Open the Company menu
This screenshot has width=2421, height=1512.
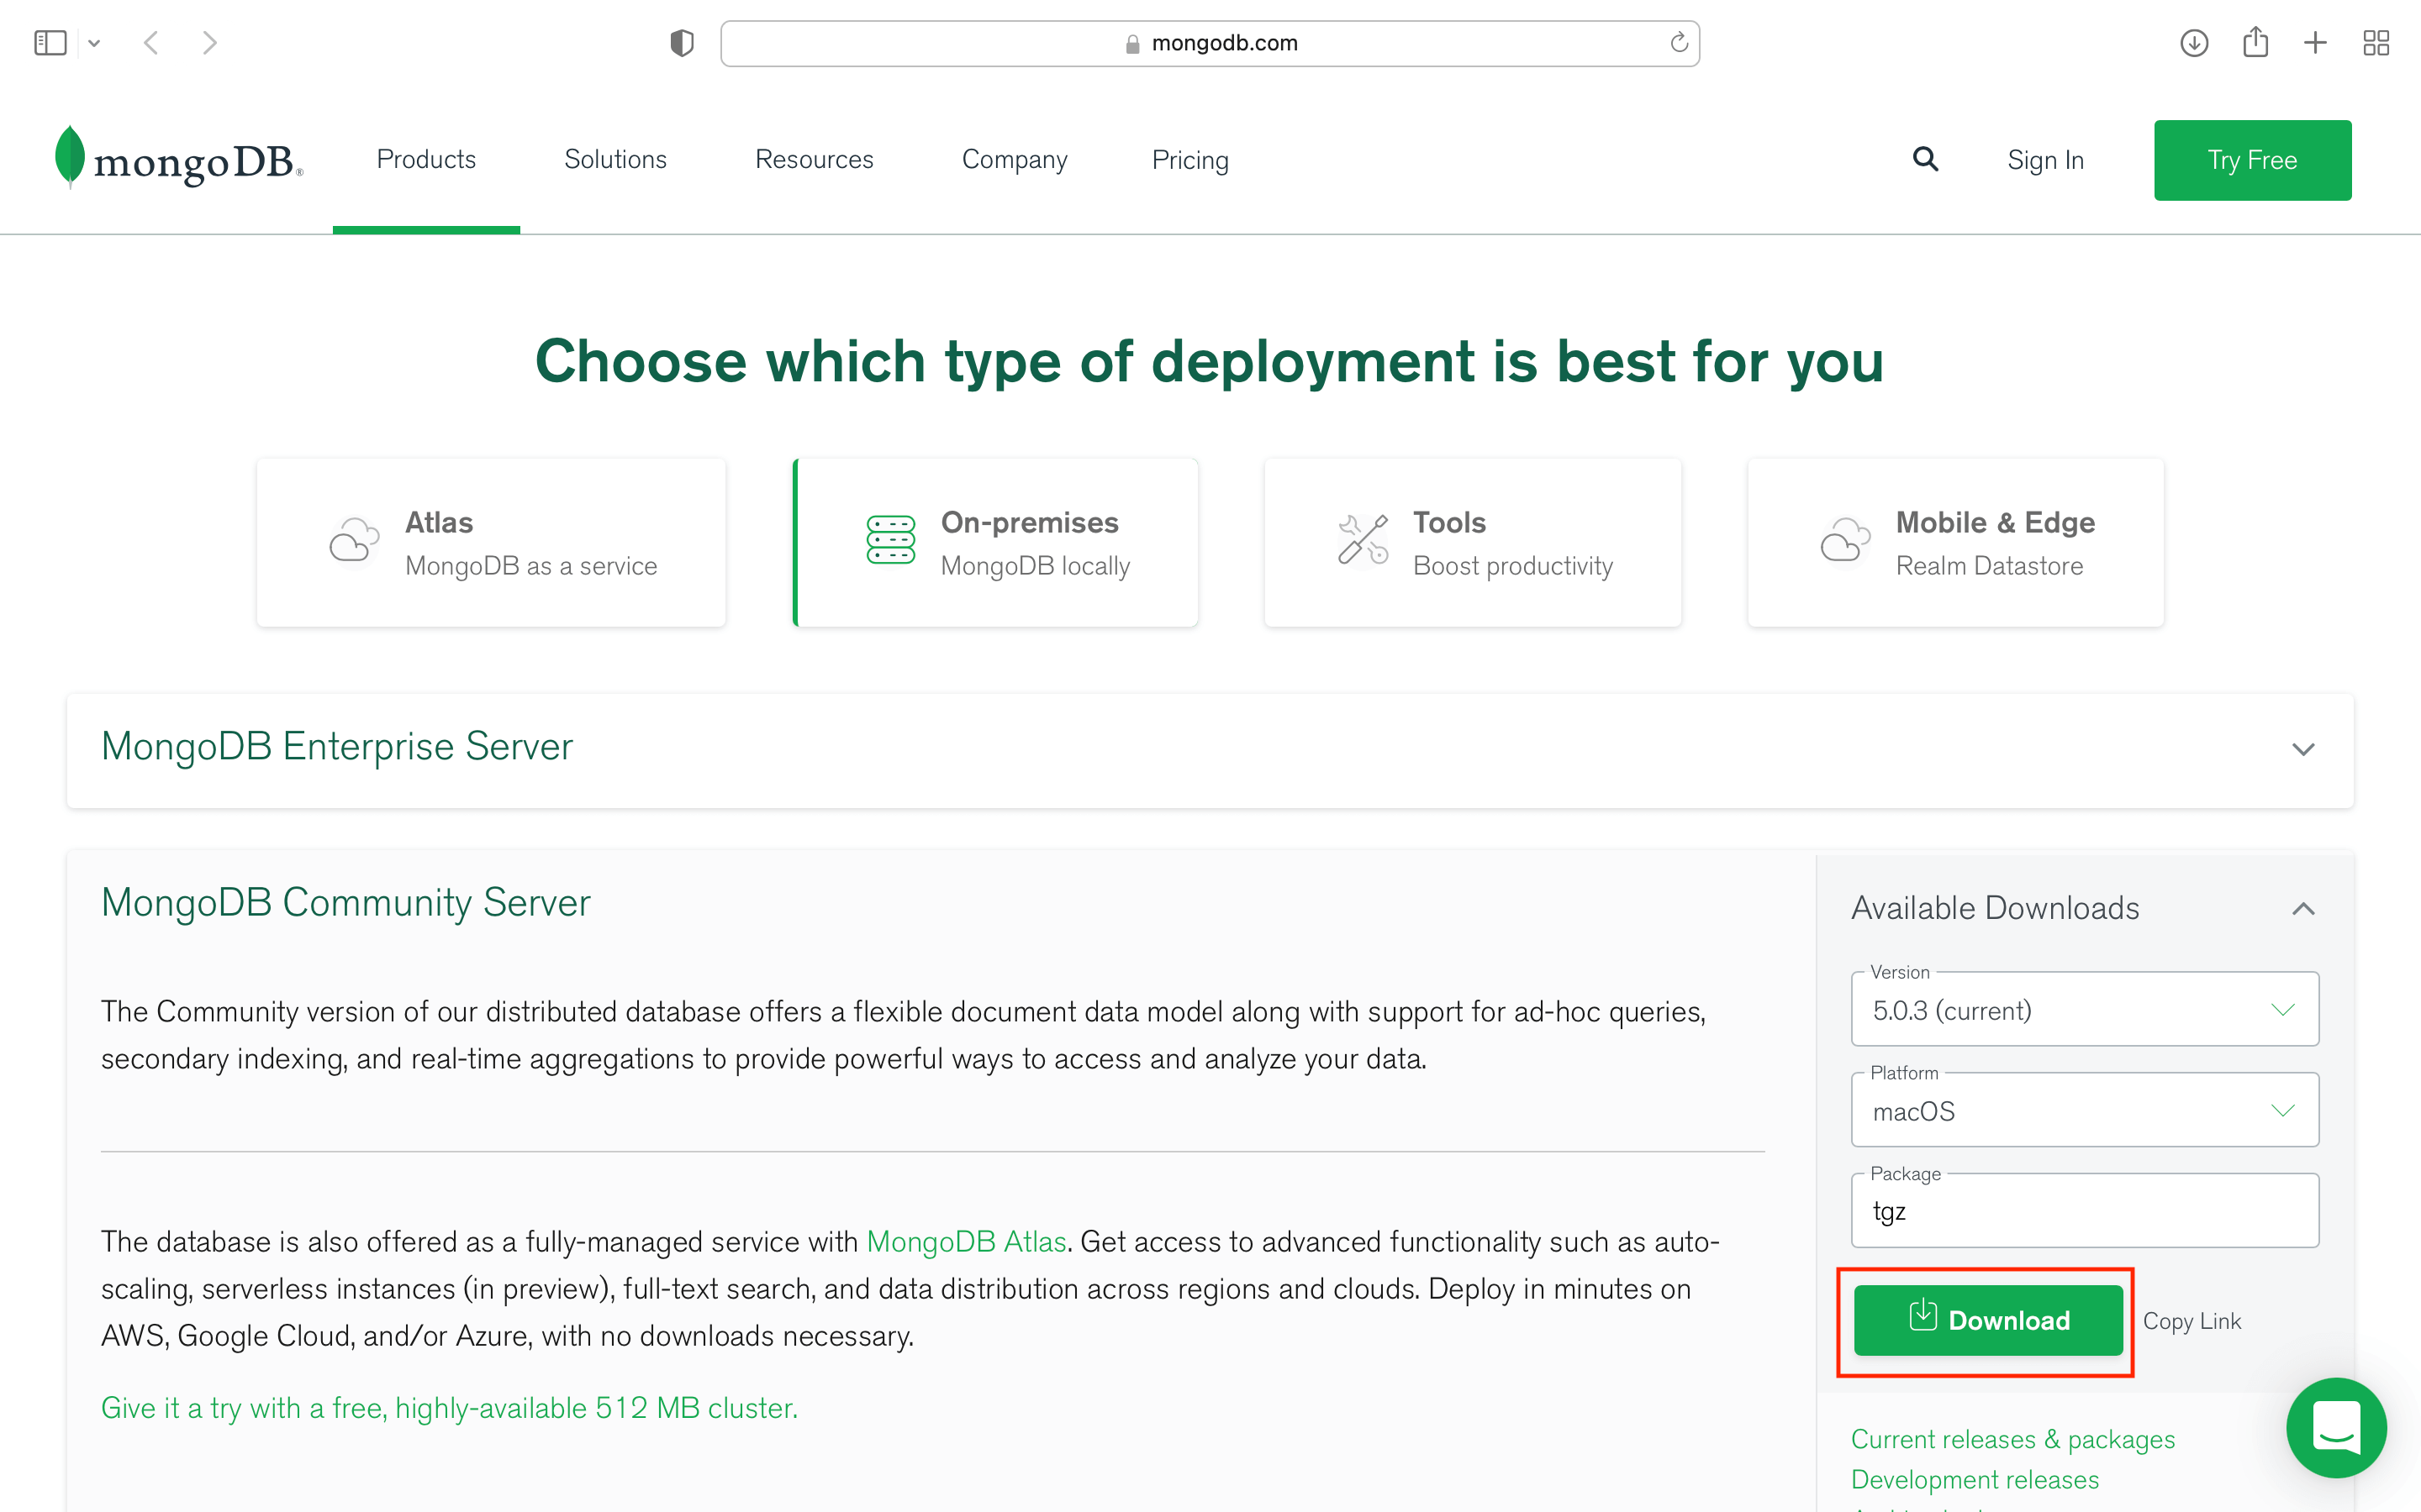click(1015, 160)
